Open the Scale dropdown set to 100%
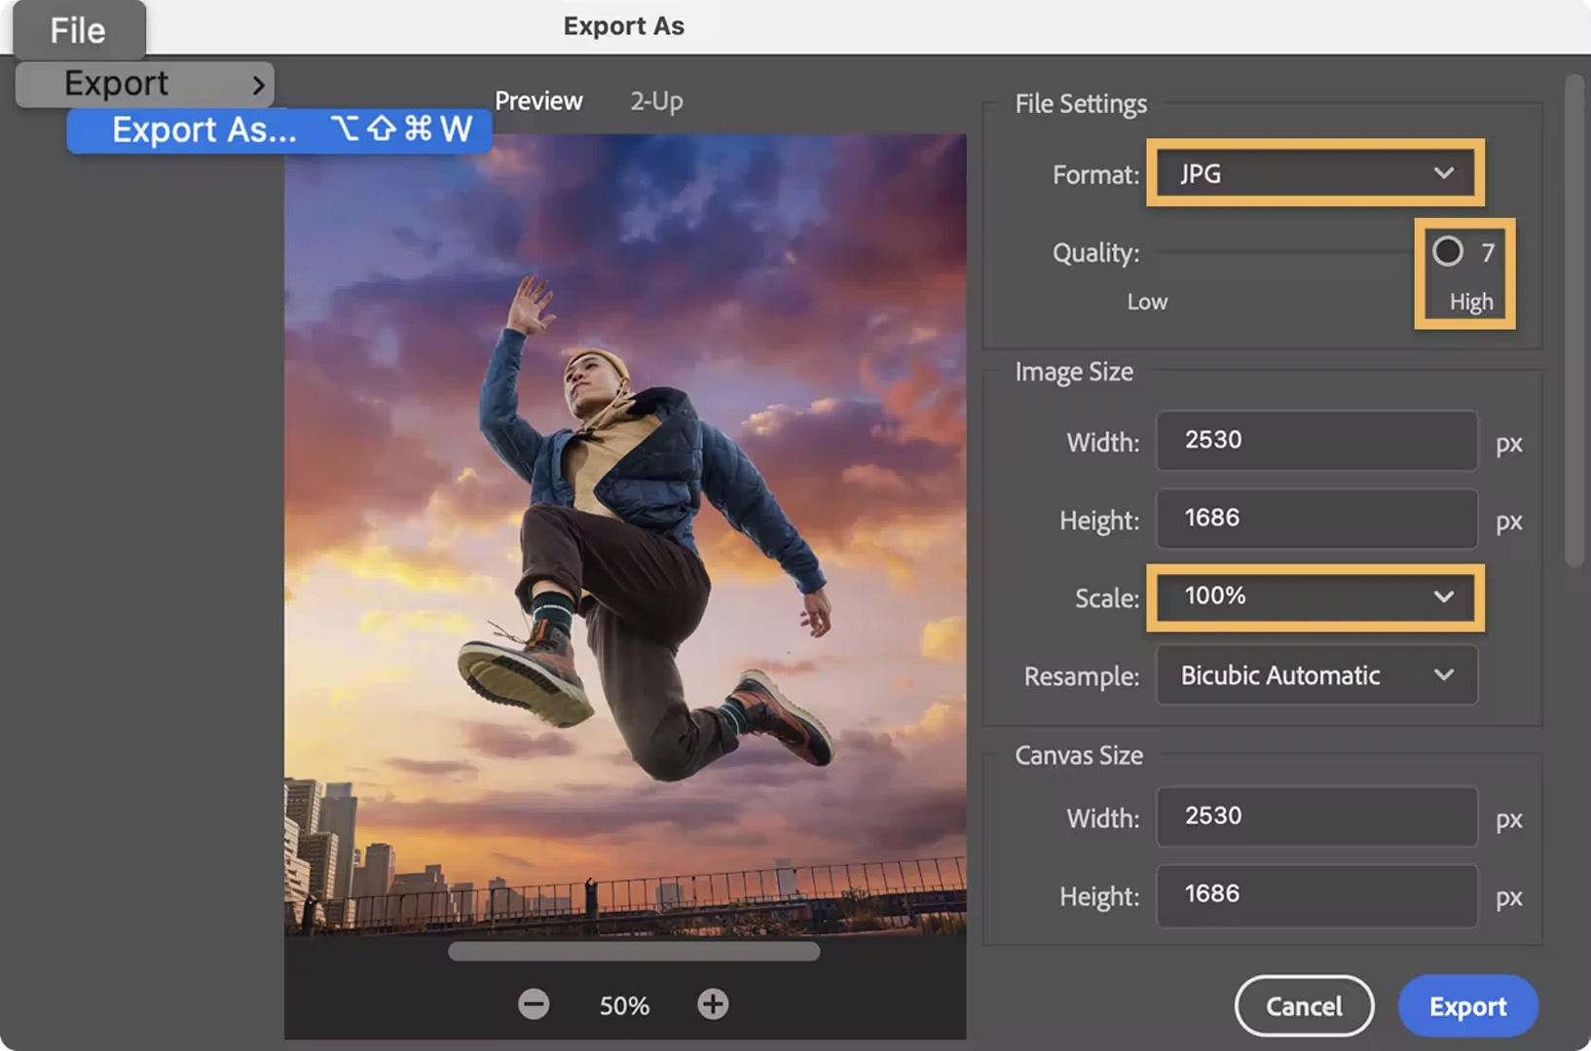The height and width of the screenshot is (1051, 1591). click(1314, 598)
